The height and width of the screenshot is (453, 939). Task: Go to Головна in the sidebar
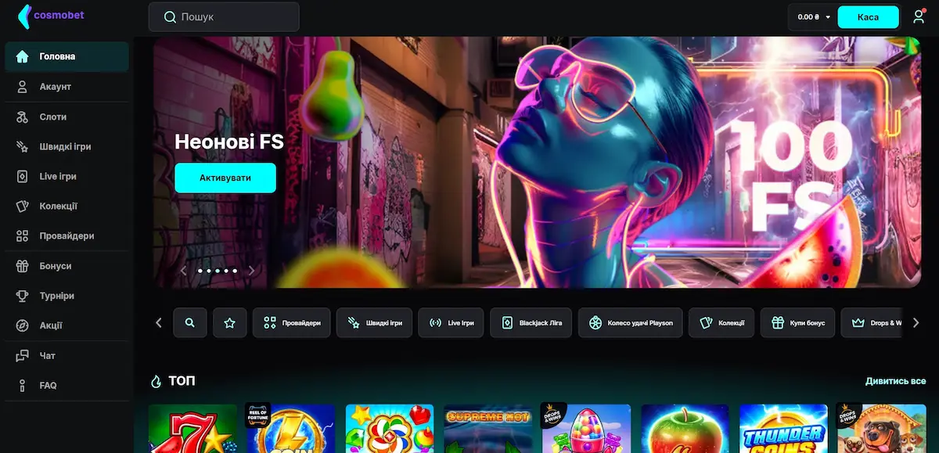tap(67, 56)
